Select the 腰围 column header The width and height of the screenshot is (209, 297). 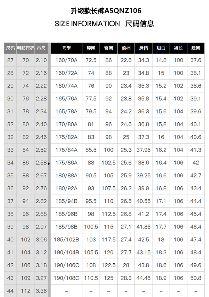(91, 48)
